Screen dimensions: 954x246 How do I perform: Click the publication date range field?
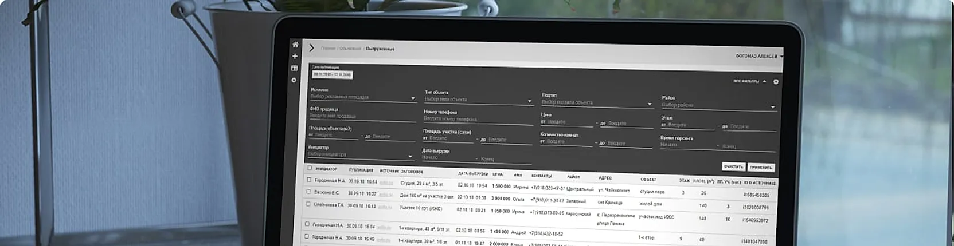333,74
